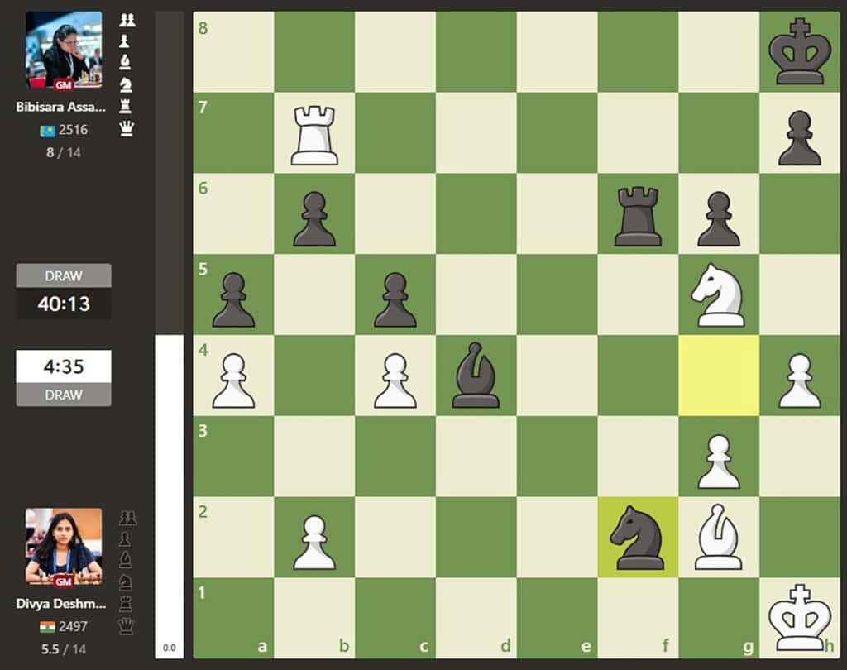847x670 pixels.
Task: Click the black pawn on c5
Action: click(x=395, y=295)
